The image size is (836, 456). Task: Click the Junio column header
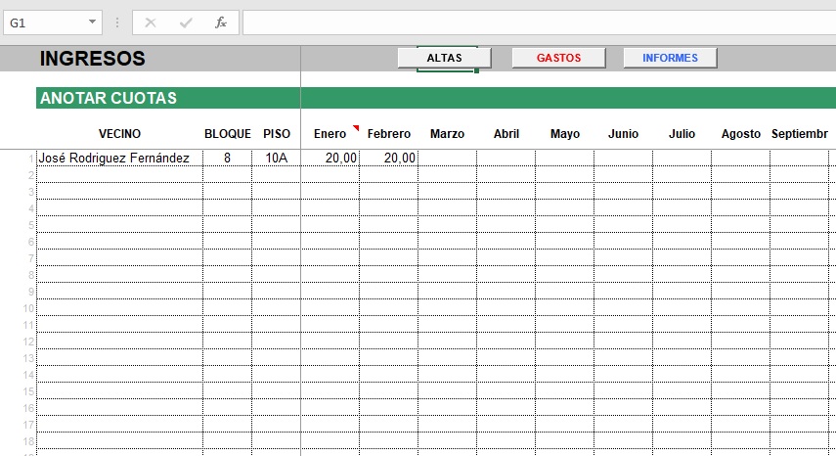pyautogui.click(x=623, y=134)
